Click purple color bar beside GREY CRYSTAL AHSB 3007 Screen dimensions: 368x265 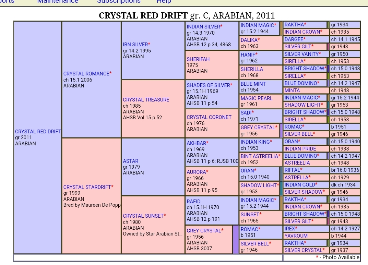pyautogui.click(x=236, y=239)
